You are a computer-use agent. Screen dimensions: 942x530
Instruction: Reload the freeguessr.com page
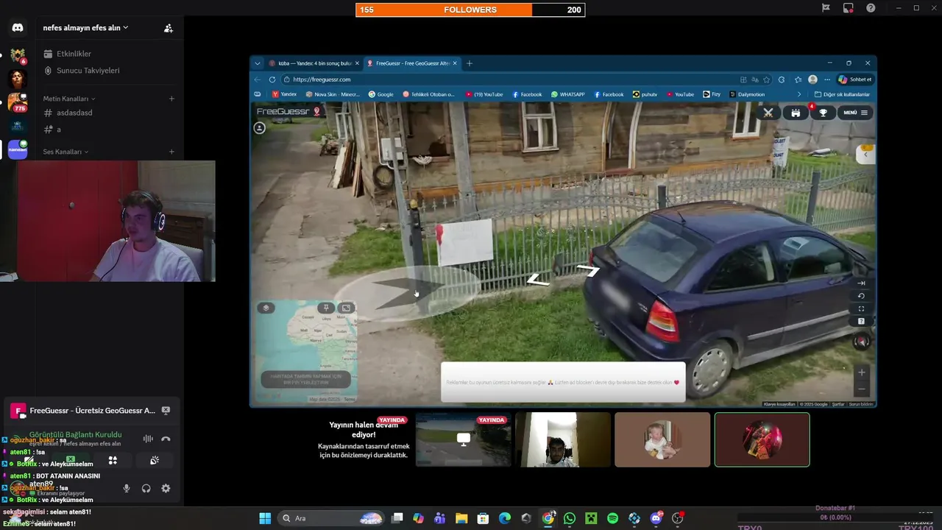coord(272,79)
